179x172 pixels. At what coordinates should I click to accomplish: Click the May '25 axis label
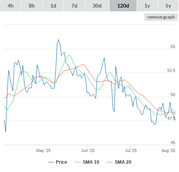[43, 150]
